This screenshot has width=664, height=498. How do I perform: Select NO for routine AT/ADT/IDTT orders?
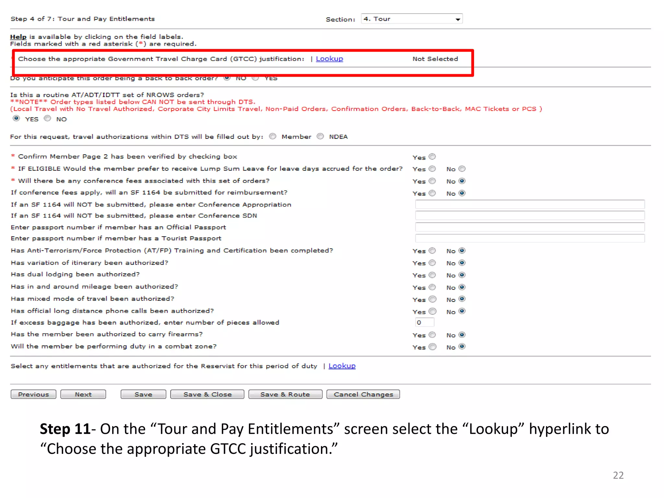click(x=48, y=118)
